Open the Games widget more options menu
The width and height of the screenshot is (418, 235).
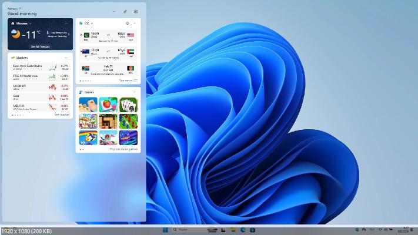[135, 92]
